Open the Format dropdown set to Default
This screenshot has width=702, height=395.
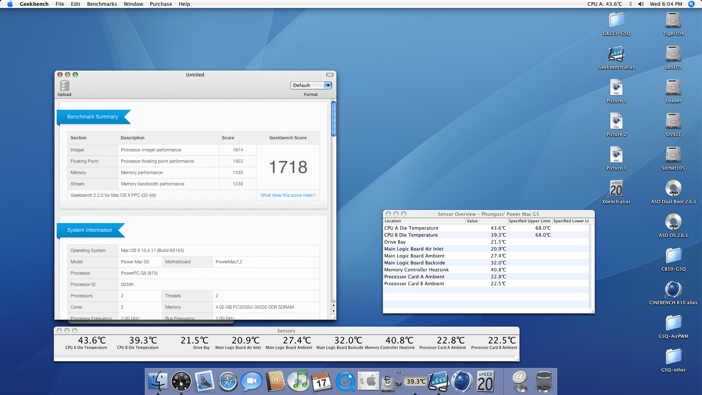point(311,85)
